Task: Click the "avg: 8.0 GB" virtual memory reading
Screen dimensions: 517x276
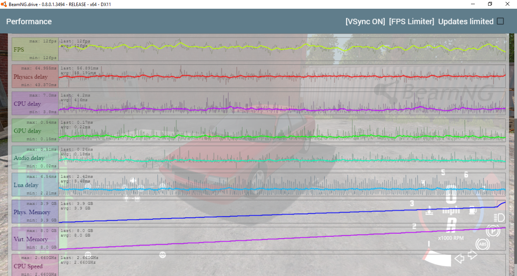Action: tap(76, 235)
